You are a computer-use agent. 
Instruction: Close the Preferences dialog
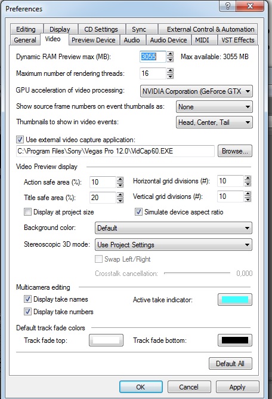tap(250, 6)
